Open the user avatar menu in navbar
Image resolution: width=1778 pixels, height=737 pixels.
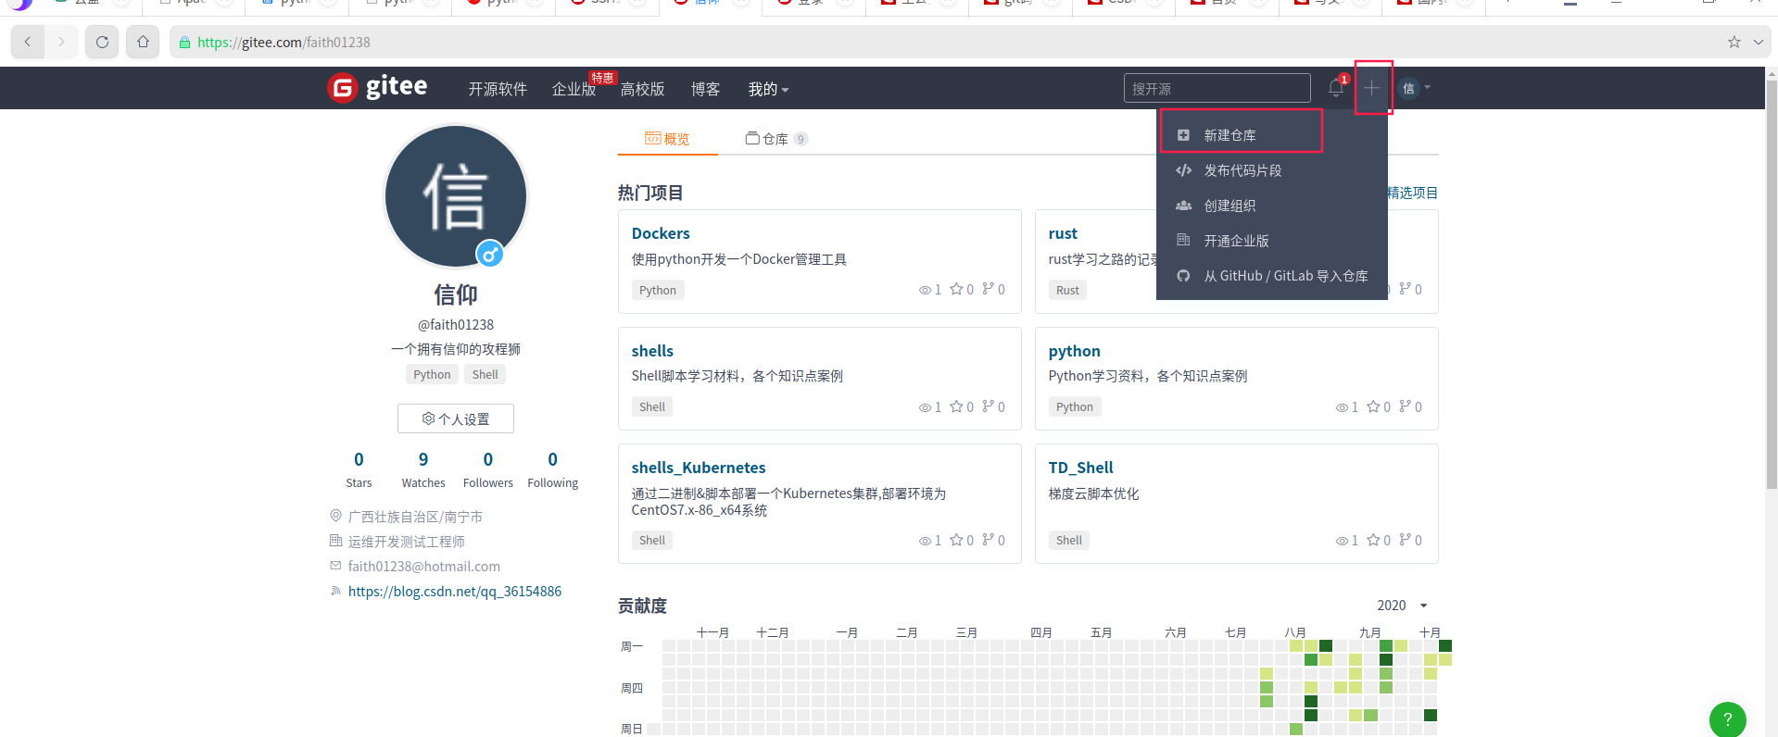(x=1414, y=88)
